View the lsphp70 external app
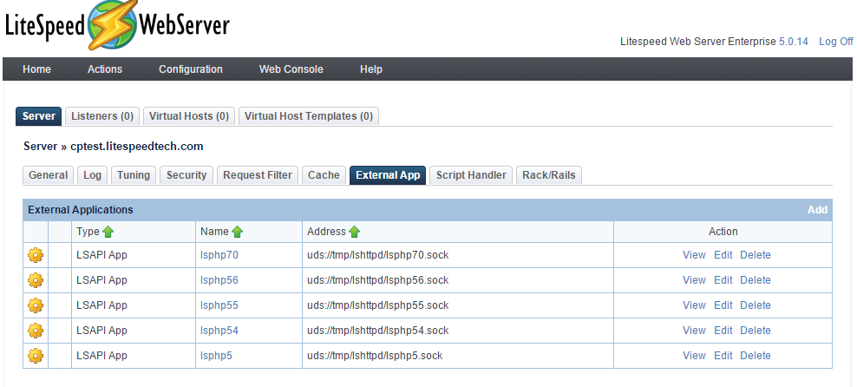This screenshot has width=857, height=387. 694,255
